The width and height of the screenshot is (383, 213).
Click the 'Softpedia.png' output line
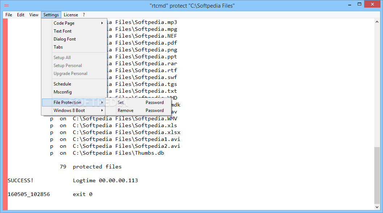[142, 50]
